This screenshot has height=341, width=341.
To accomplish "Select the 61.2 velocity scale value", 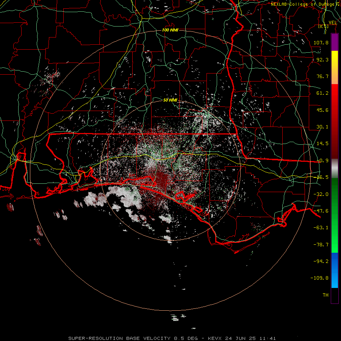I will (x=322, y=93).
